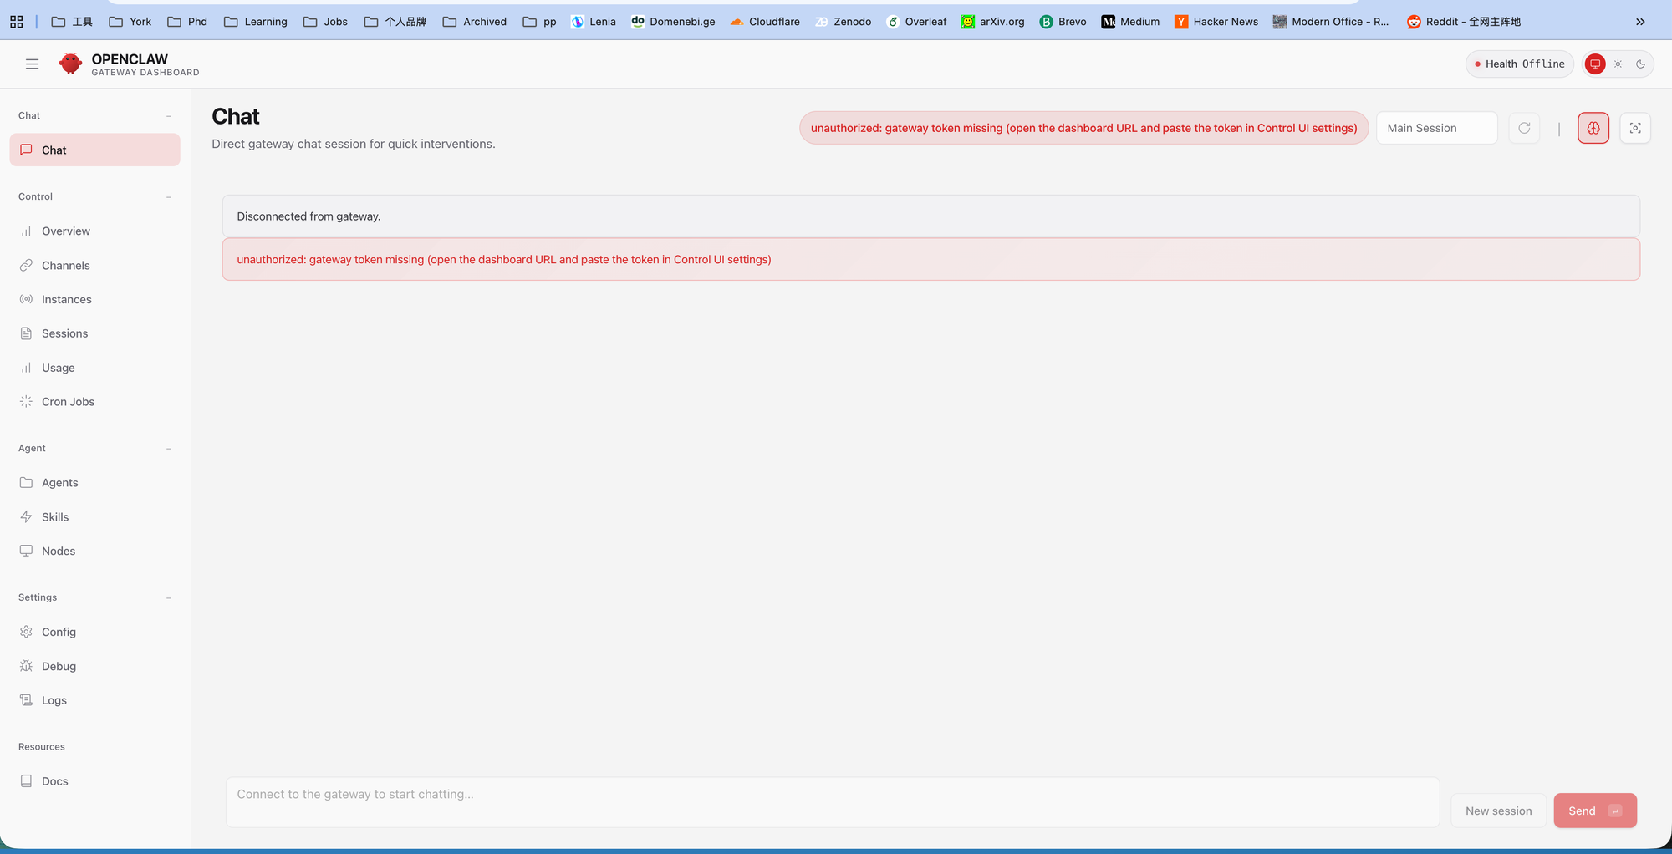Screen dimensions: 1672x854
Task: Switch to light theme sun icon
Action: (1618, 64)
